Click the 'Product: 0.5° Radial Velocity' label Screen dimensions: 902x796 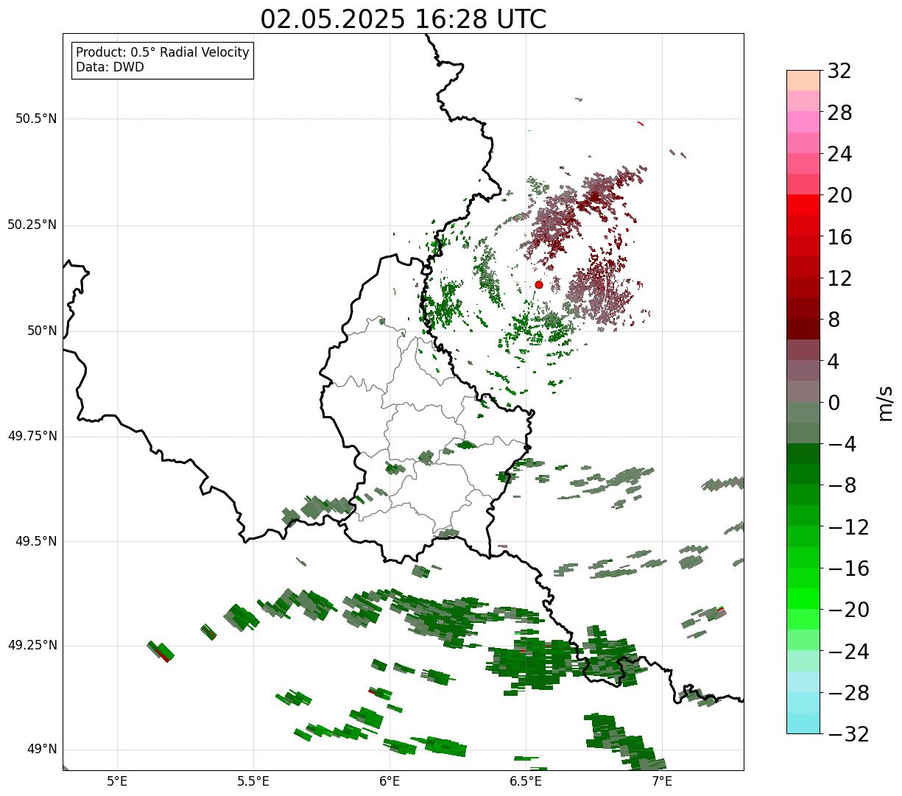click(x=163, y=53)
